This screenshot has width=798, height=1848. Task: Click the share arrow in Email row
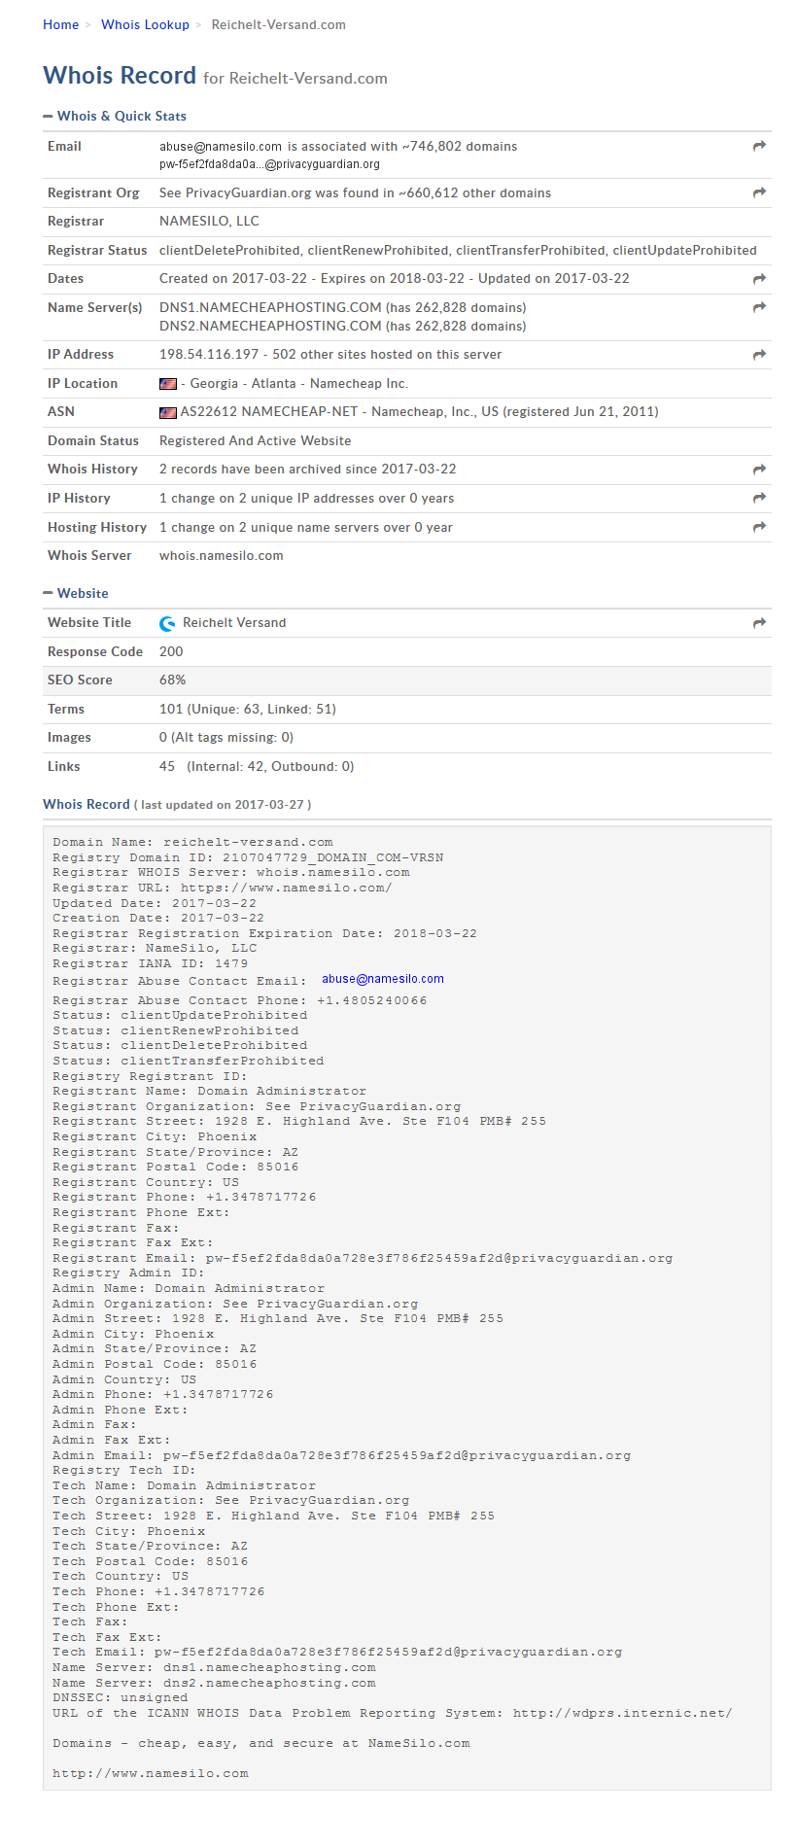click(759, 146)
